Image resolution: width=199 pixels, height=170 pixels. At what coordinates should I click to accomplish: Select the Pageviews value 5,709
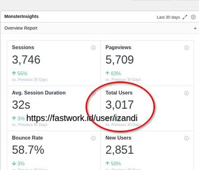point(119,60)
